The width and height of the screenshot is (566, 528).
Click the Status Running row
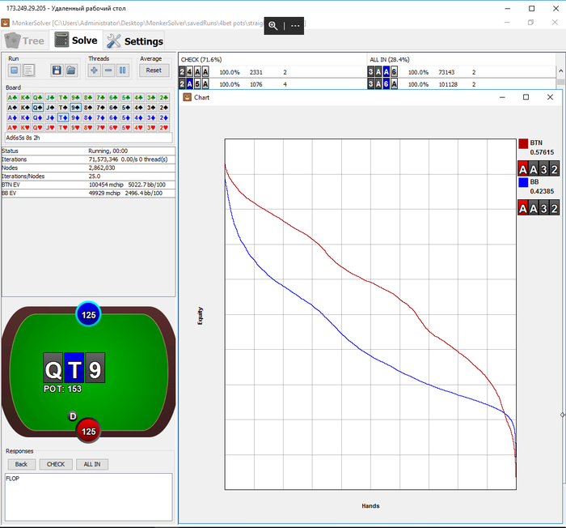pos(88,151)
